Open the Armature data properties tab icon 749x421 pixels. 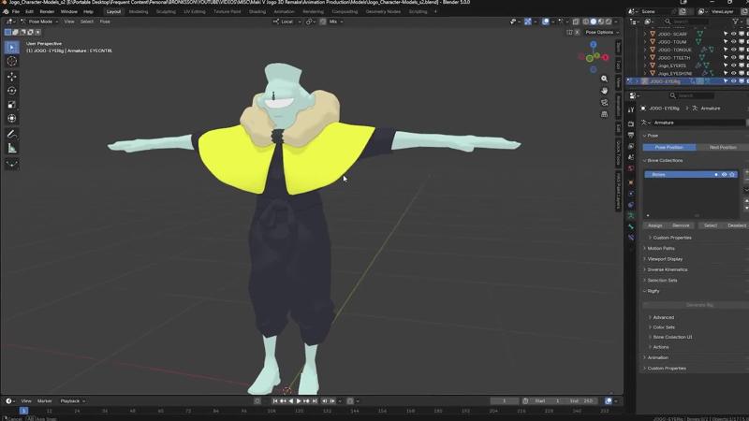pyautogui.click(x=631, y=216)
